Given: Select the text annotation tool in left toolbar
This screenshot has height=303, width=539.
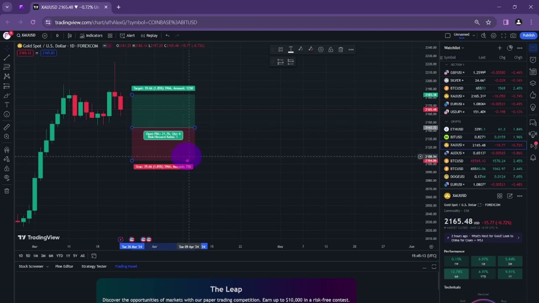Looking at the screenshot, I should (7, 105).
